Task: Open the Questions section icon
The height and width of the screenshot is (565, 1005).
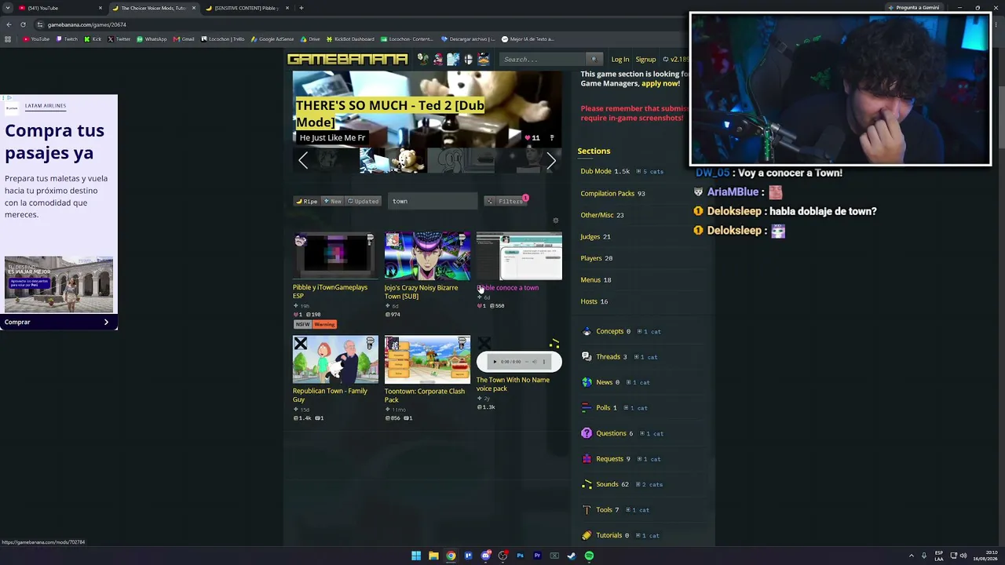Action: tap(587, 433)
